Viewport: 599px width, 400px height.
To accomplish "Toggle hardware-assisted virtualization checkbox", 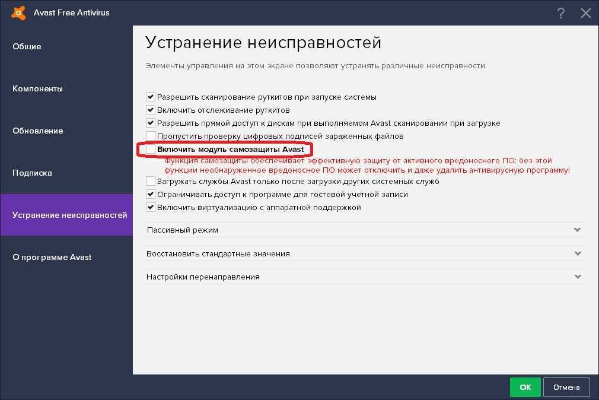I will click(151, 207).
